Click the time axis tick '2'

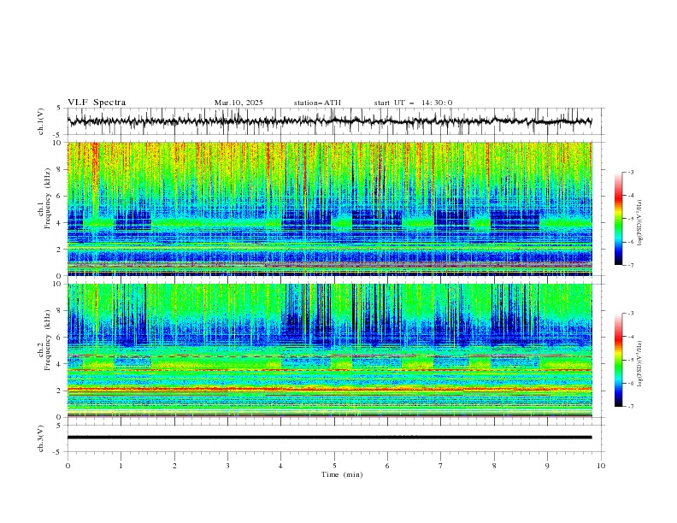(174, 466)
